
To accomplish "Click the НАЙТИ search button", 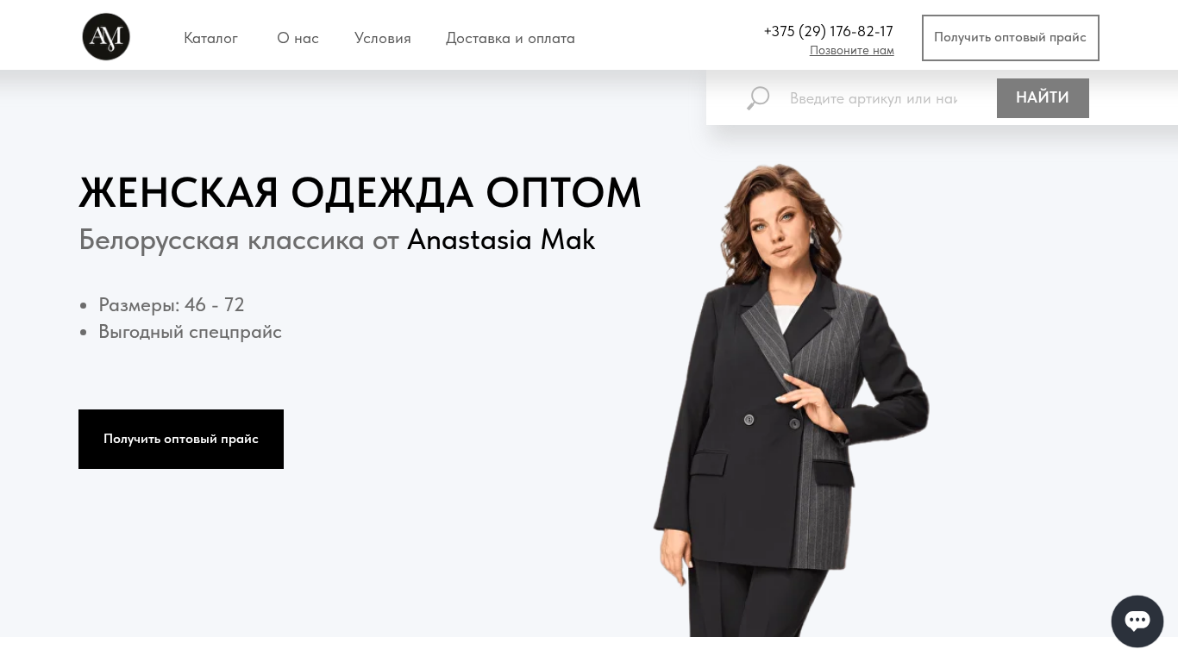I will click(1043, 98).
